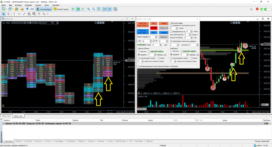Click the red CLOSE button
The height and width of the screenshot is (147, 272).
click(154, 28)
